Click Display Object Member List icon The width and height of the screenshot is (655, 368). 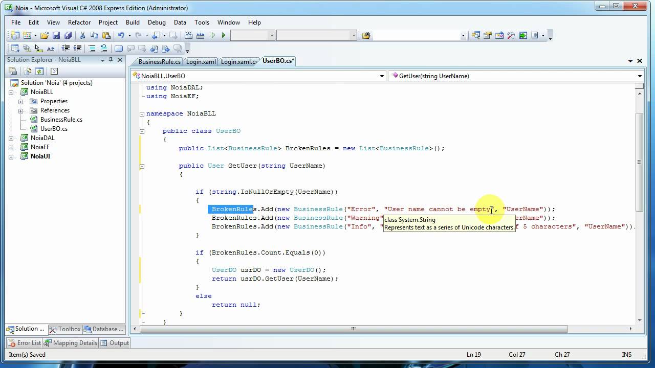pyautogui.click(x=15, y=49)
